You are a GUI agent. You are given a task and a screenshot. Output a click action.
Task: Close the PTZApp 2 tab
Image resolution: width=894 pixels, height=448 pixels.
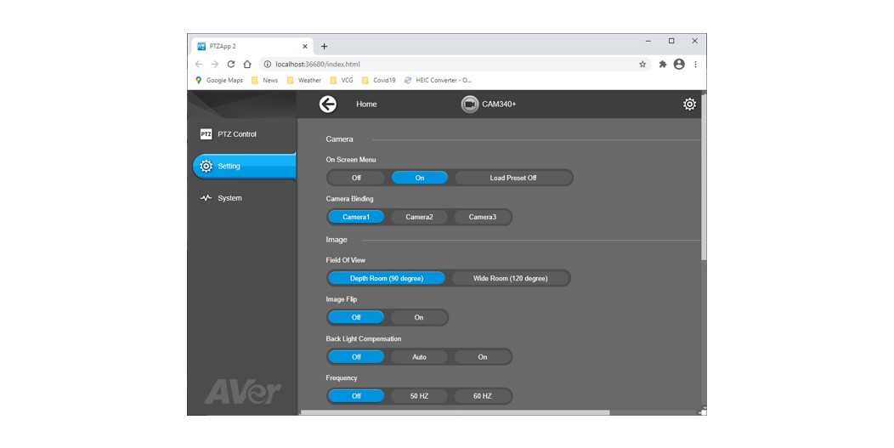(x=305, y=46)
